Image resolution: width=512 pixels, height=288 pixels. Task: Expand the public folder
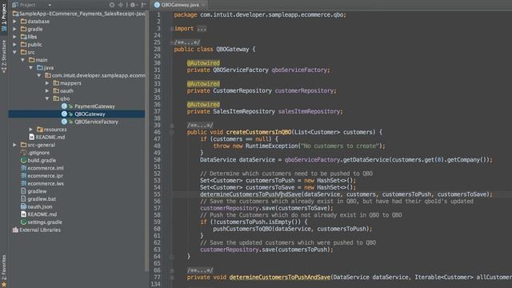tap(14, 45)
